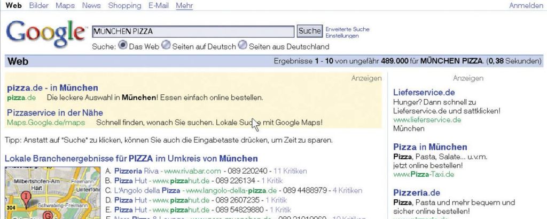Select the "Das Web" radio button

(x=122, y=45)
